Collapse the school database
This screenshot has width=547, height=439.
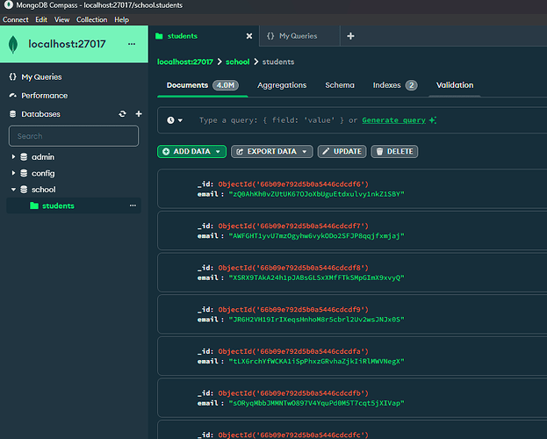click(x=13, y=189)
